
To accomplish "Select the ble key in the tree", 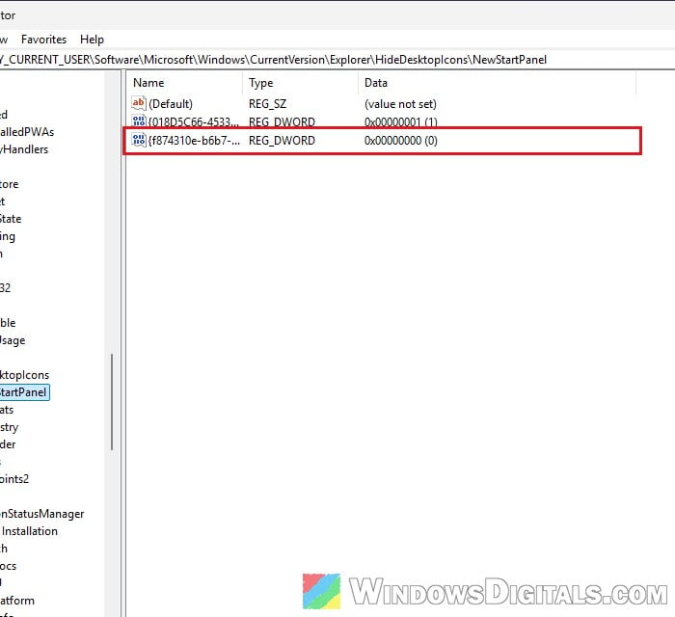I will (x=8, y=323).
